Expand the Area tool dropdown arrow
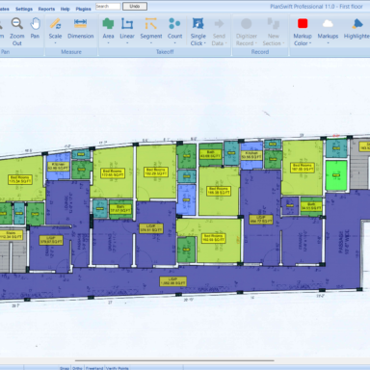 point(108,42)
